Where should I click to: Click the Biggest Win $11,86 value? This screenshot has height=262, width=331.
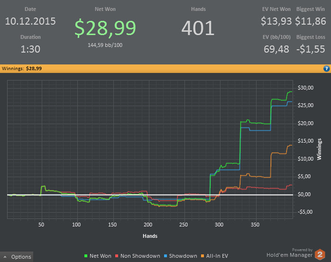(x=311, y=21)
